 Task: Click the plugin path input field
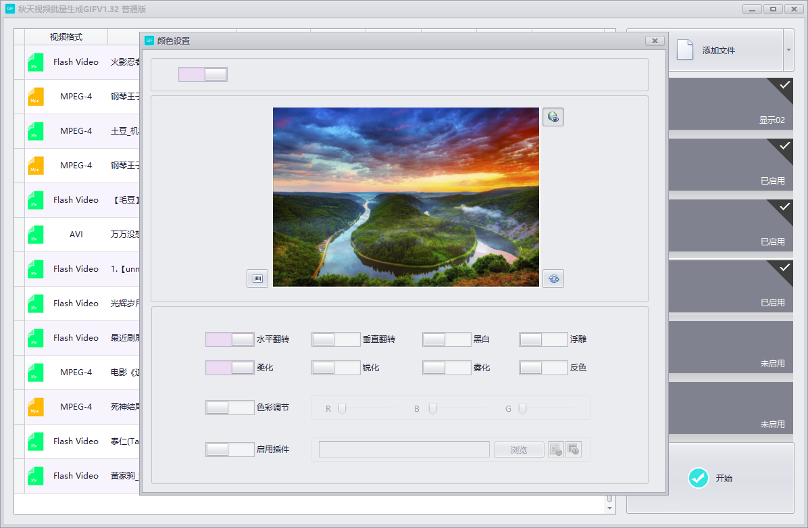pyautogui.click(x=404, y=450)
